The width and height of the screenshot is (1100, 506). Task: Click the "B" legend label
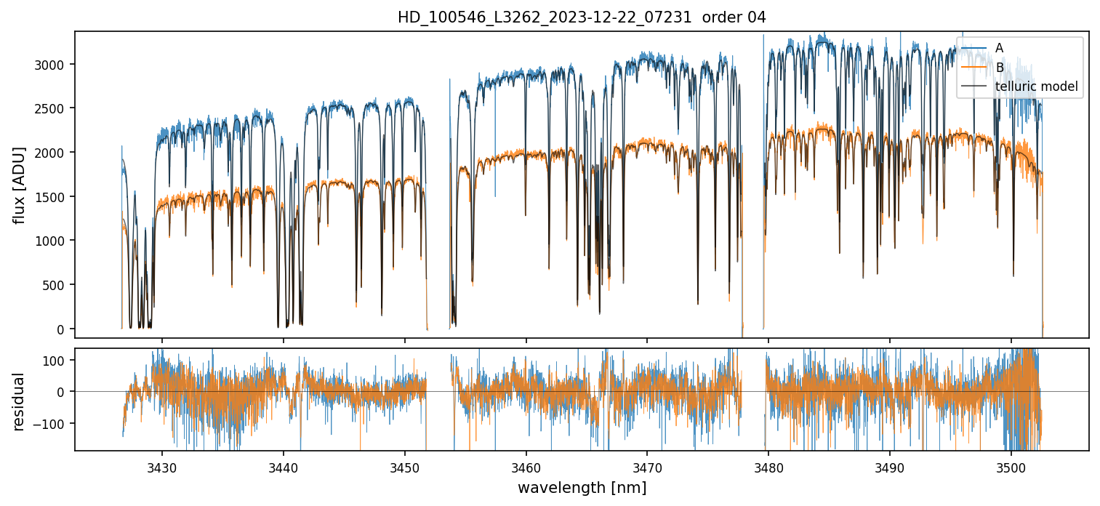tap(999, 68)
